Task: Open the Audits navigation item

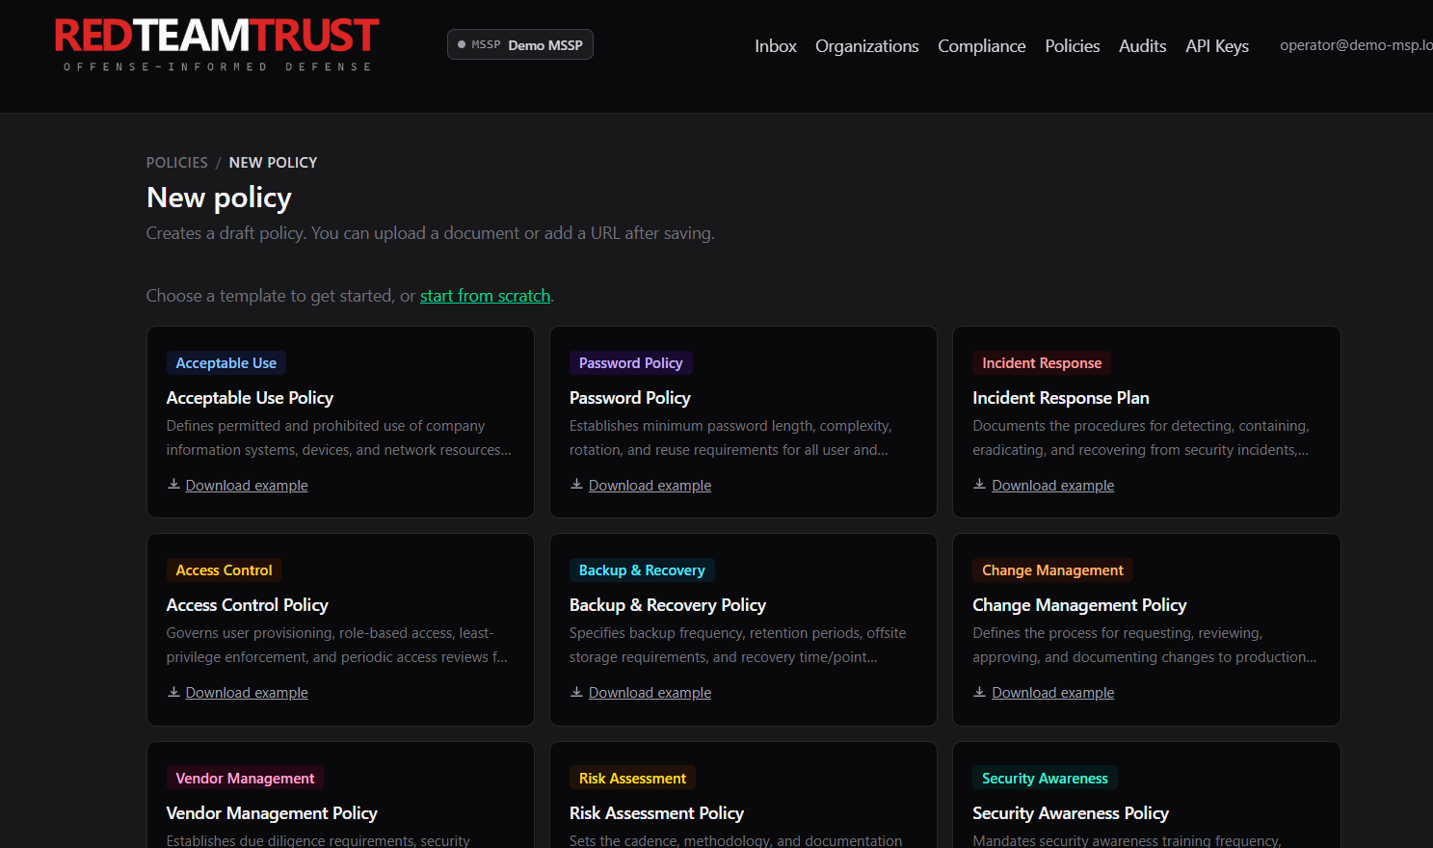Action: point(1142,45)
